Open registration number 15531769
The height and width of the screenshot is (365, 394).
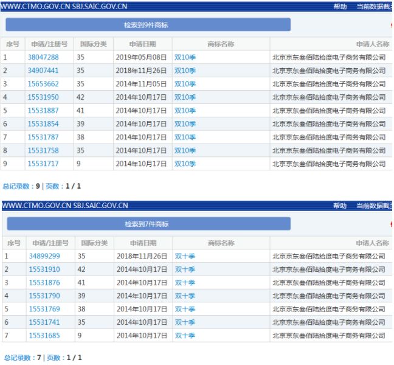[x=44, y=309]
